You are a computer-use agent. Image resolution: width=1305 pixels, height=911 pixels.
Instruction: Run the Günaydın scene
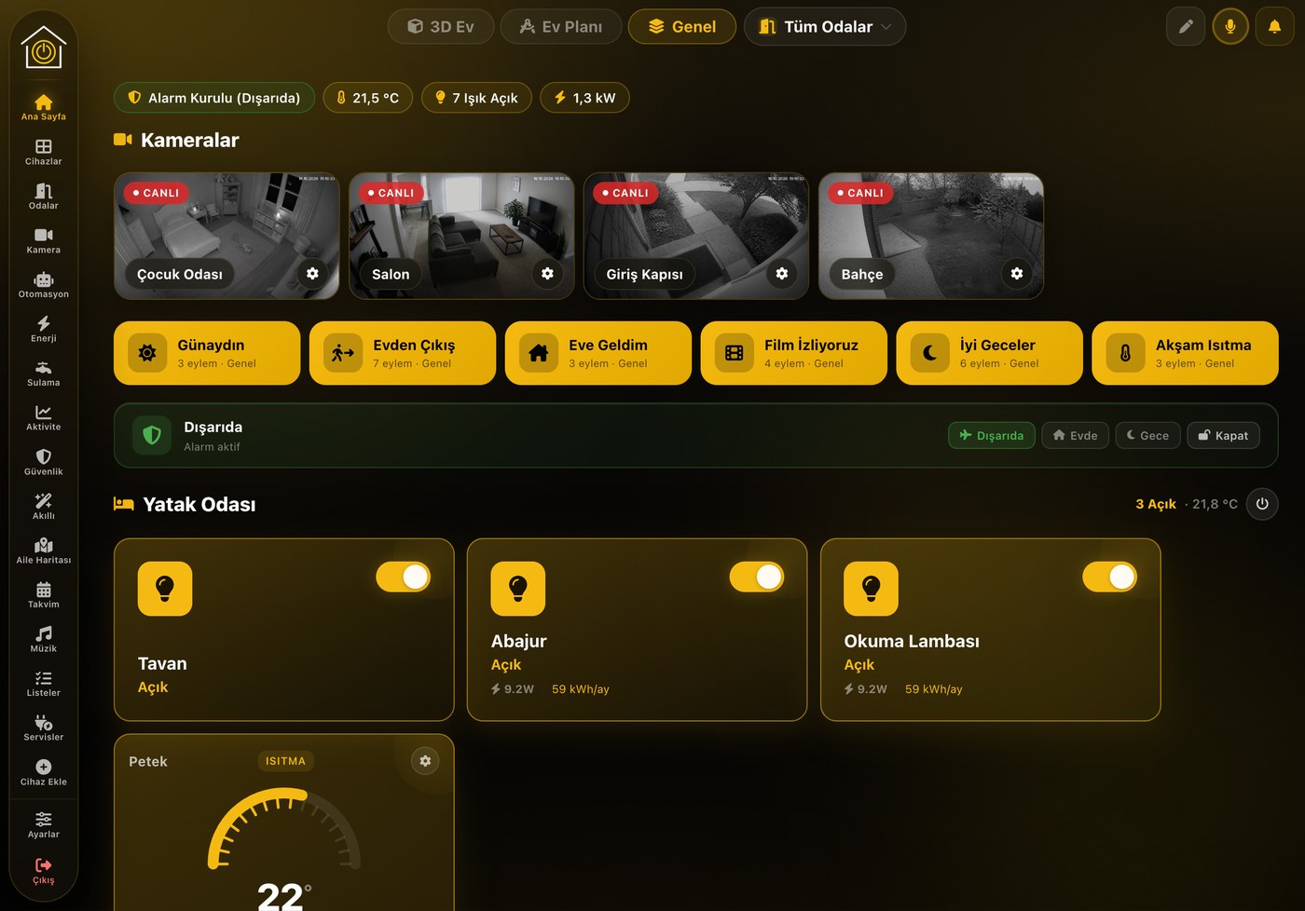(207, 353)
